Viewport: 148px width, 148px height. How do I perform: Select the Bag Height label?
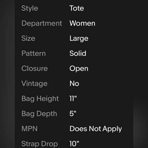click(40, 99)
